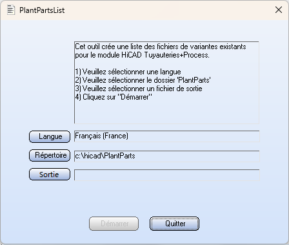Click the tool description sentence about HiCAD
289x245 pixels.
tap(161, 51)
